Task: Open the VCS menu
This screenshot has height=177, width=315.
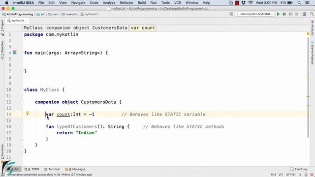Action: [x=177, y=3]
